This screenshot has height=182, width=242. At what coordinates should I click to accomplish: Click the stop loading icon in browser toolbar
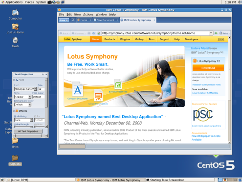click(89, 33)
